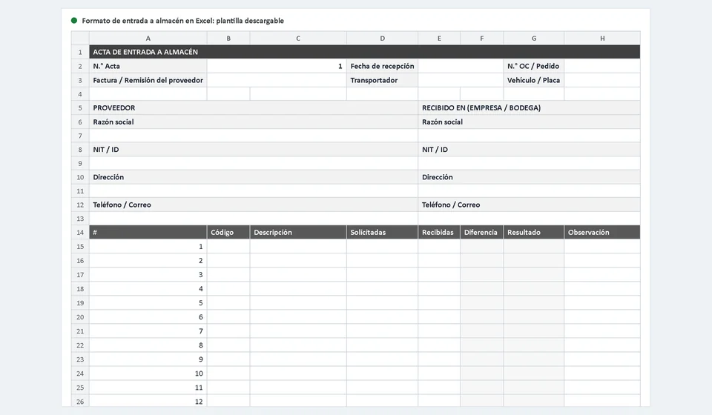Click the title 'Formato de entrada a almacén en Excel'
This screenshot has height=415, width=712.
(x=182, y=21)
